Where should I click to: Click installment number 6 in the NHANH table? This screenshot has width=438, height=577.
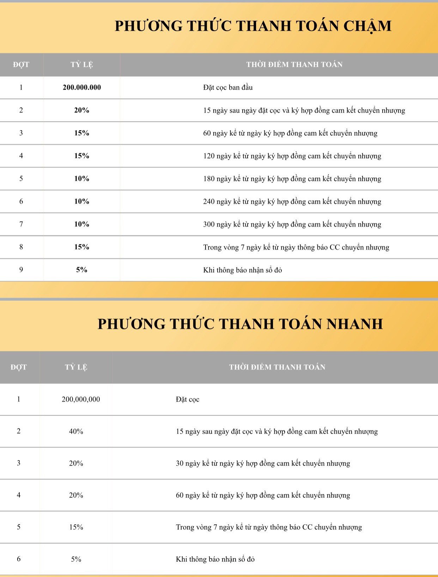point(19,559)
